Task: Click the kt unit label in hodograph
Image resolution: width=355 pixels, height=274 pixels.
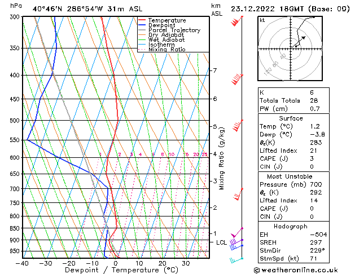Action: coord(262,20)
